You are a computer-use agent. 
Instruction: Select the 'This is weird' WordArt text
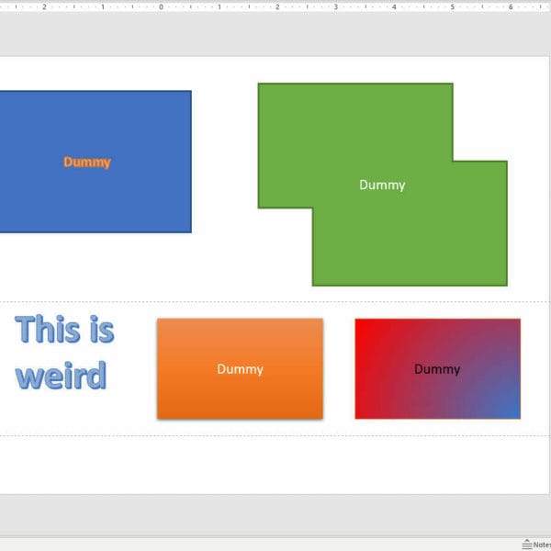point(64,352)
